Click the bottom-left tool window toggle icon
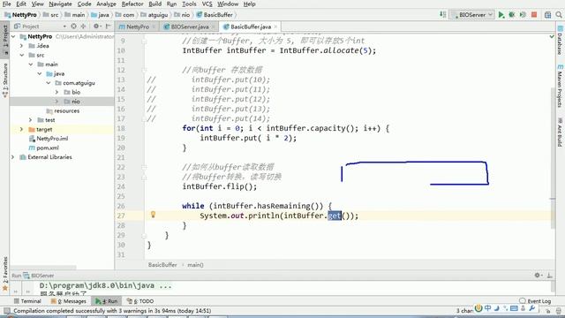The height and width of the screenshot is (318, 565). [x=6, y=311]
